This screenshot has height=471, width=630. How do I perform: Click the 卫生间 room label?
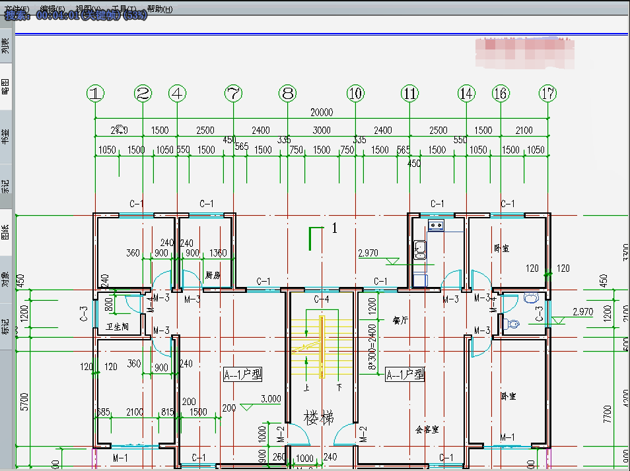click(118, 327)
